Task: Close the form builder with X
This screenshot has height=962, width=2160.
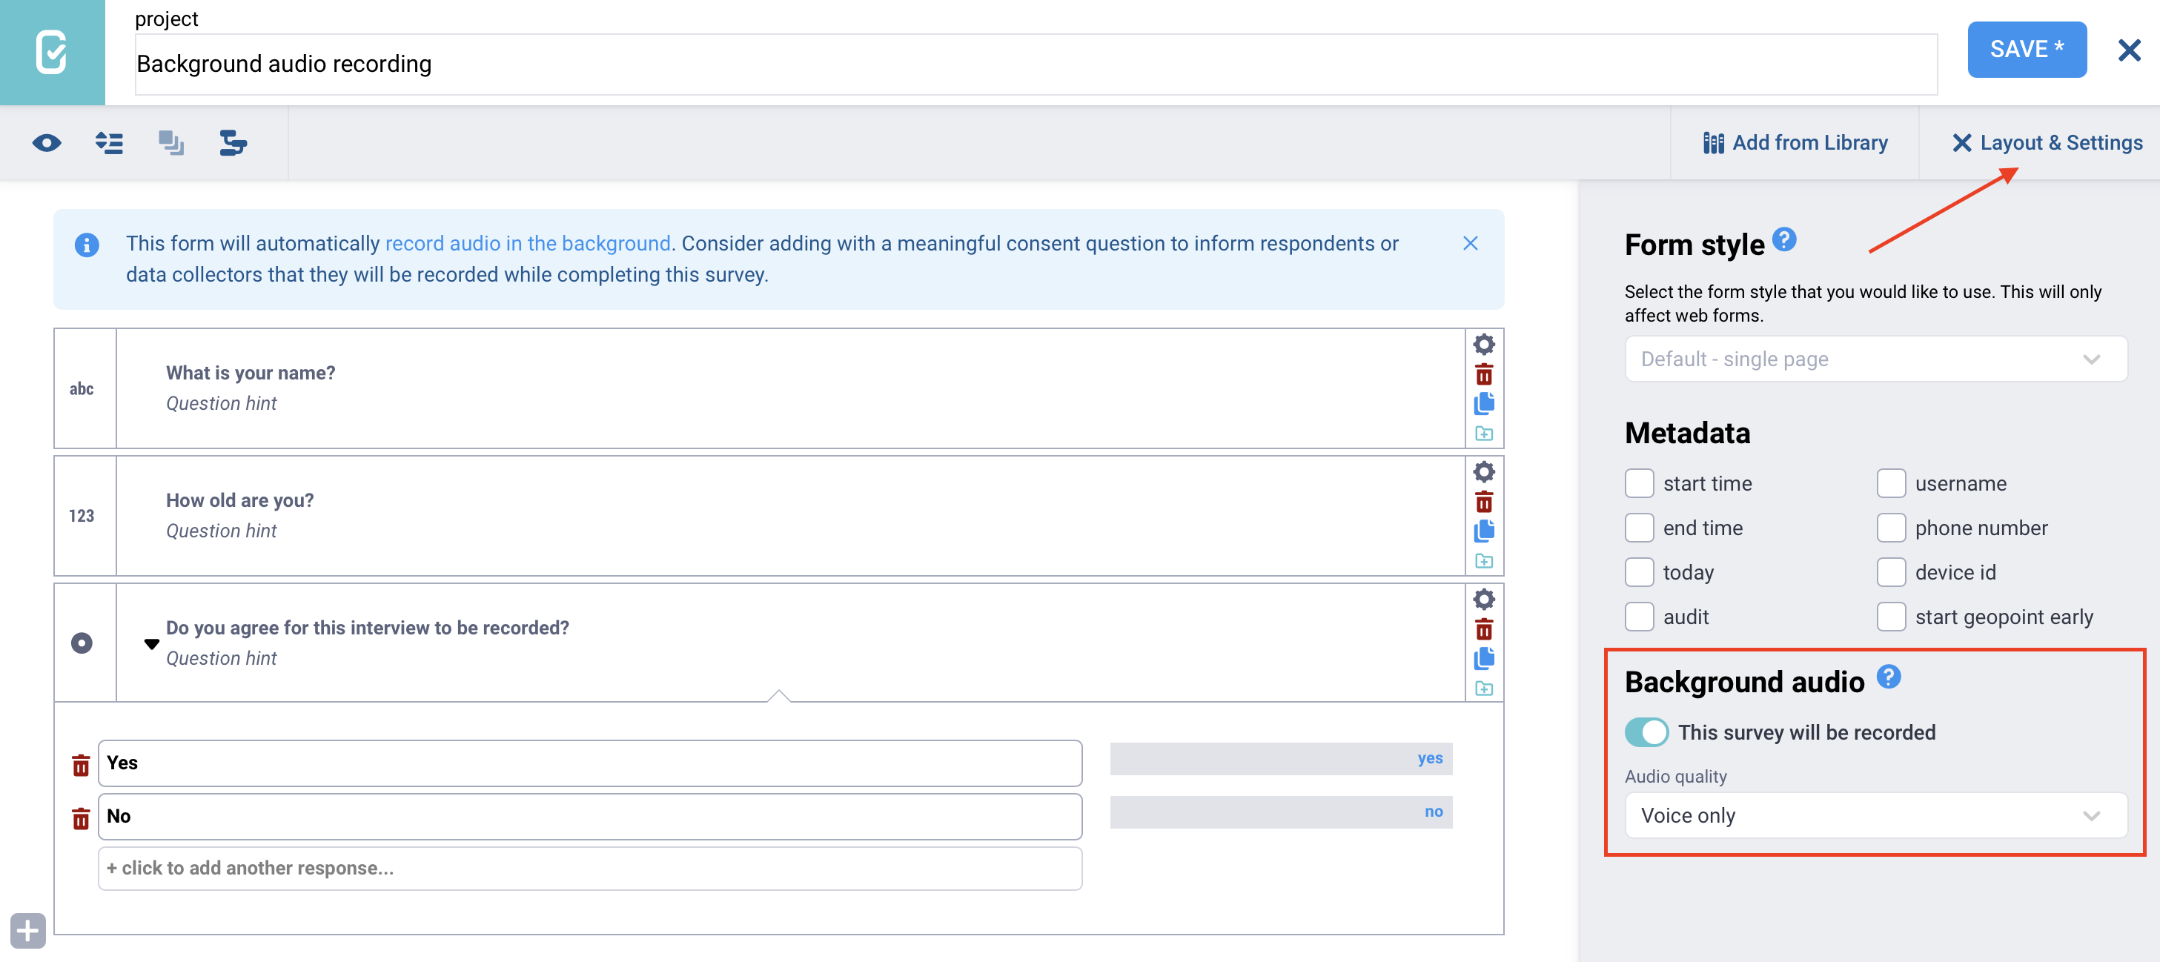Action: pyautogui.click(x=2129, y=50)
